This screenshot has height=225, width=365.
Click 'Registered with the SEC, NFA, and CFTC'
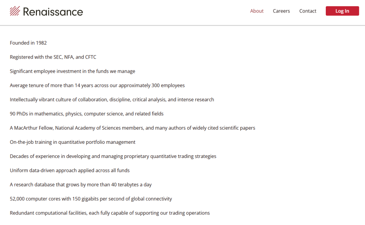click(x=53, y=57)
